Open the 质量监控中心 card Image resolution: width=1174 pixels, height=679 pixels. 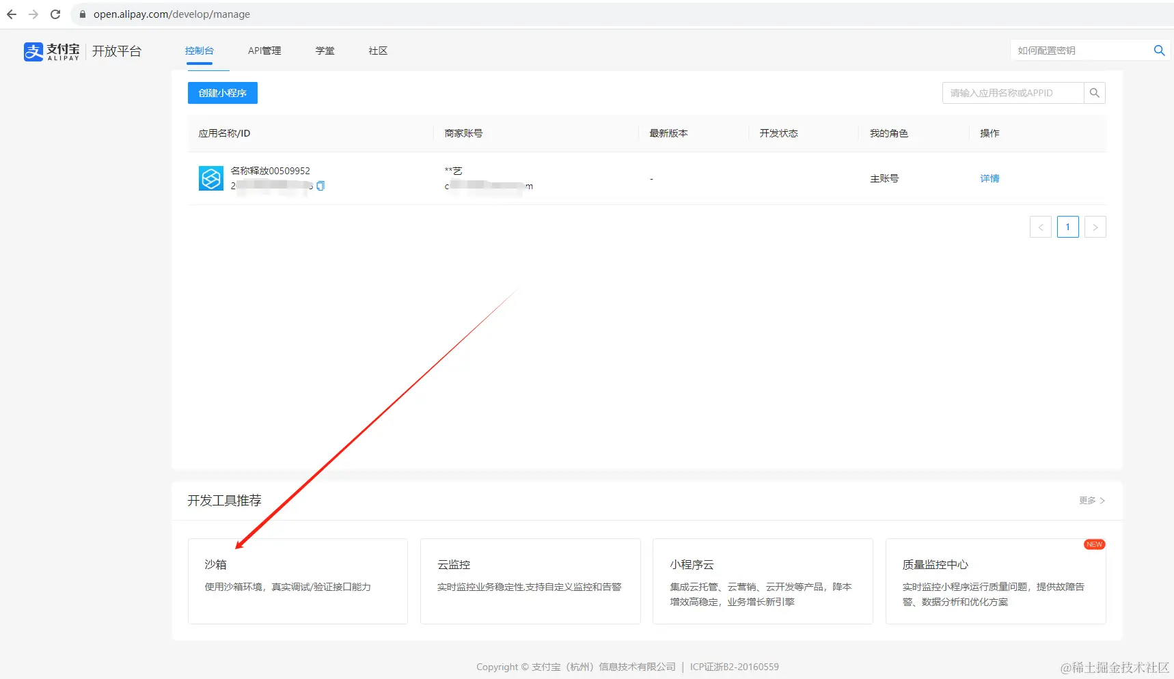pos(996,581)
